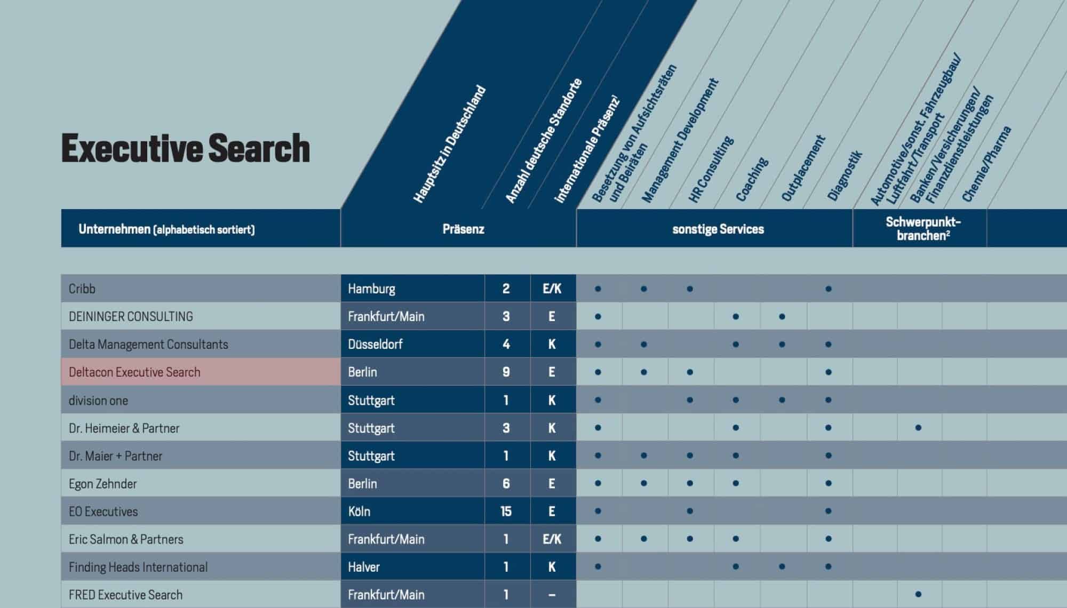1067x608 pixels.
Task: Click the sonstige Services header
Action: coord(718,229)
